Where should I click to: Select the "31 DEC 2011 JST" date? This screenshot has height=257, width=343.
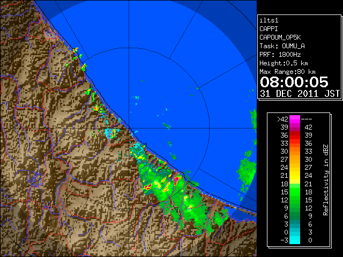tap(300, 94)
